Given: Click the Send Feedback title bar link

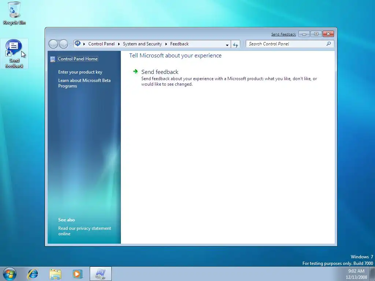Looking at the screenshot, I should [283, 34].
